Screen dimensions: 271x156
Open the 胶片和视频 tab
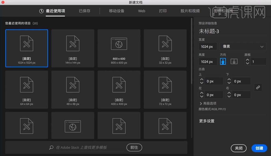[x=190, y=11]
